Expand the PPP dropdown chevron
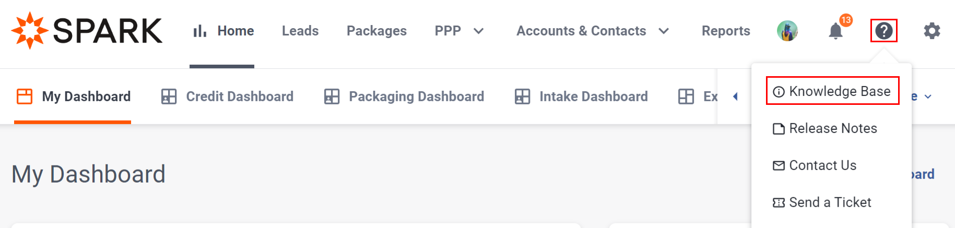 coord(478,31)
